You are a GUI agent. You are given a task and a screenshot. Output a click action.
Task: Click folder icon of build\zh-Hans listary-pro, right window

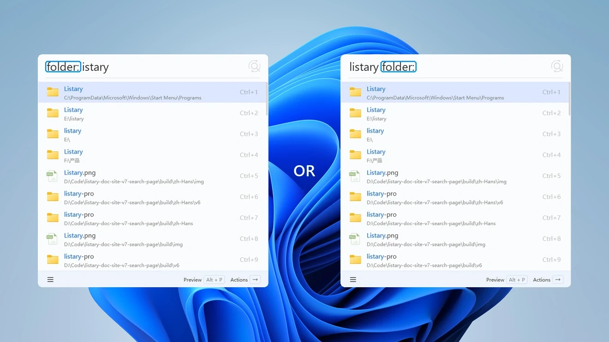(x=355, y=218)
